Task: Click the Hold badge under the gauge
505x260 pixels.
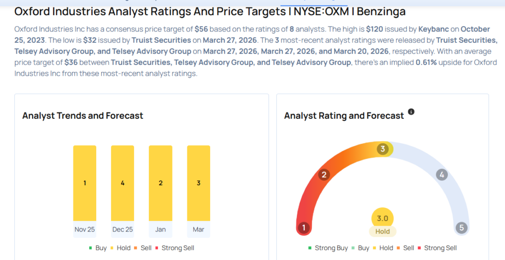Action: pos(383,231)
